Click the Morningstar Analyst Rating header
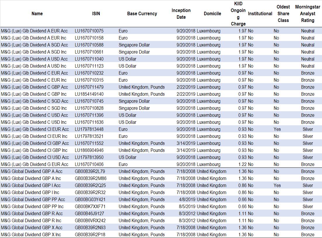322x238 pixels. (x=307, y=14)
